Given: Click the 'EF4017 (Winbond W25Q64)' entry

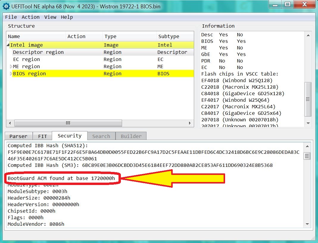Looking at the screenshot, I should click(x=236, y=100).
